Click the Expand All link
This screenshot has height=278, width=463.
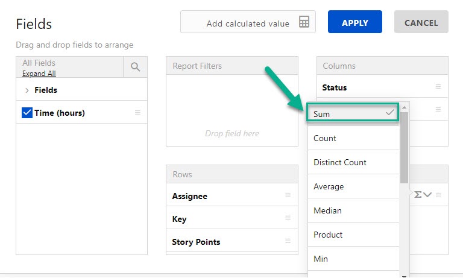[39, 74]
